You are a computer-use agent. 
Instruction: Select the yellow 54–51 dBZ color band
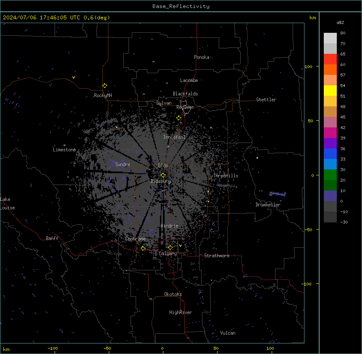pos(330,90)
